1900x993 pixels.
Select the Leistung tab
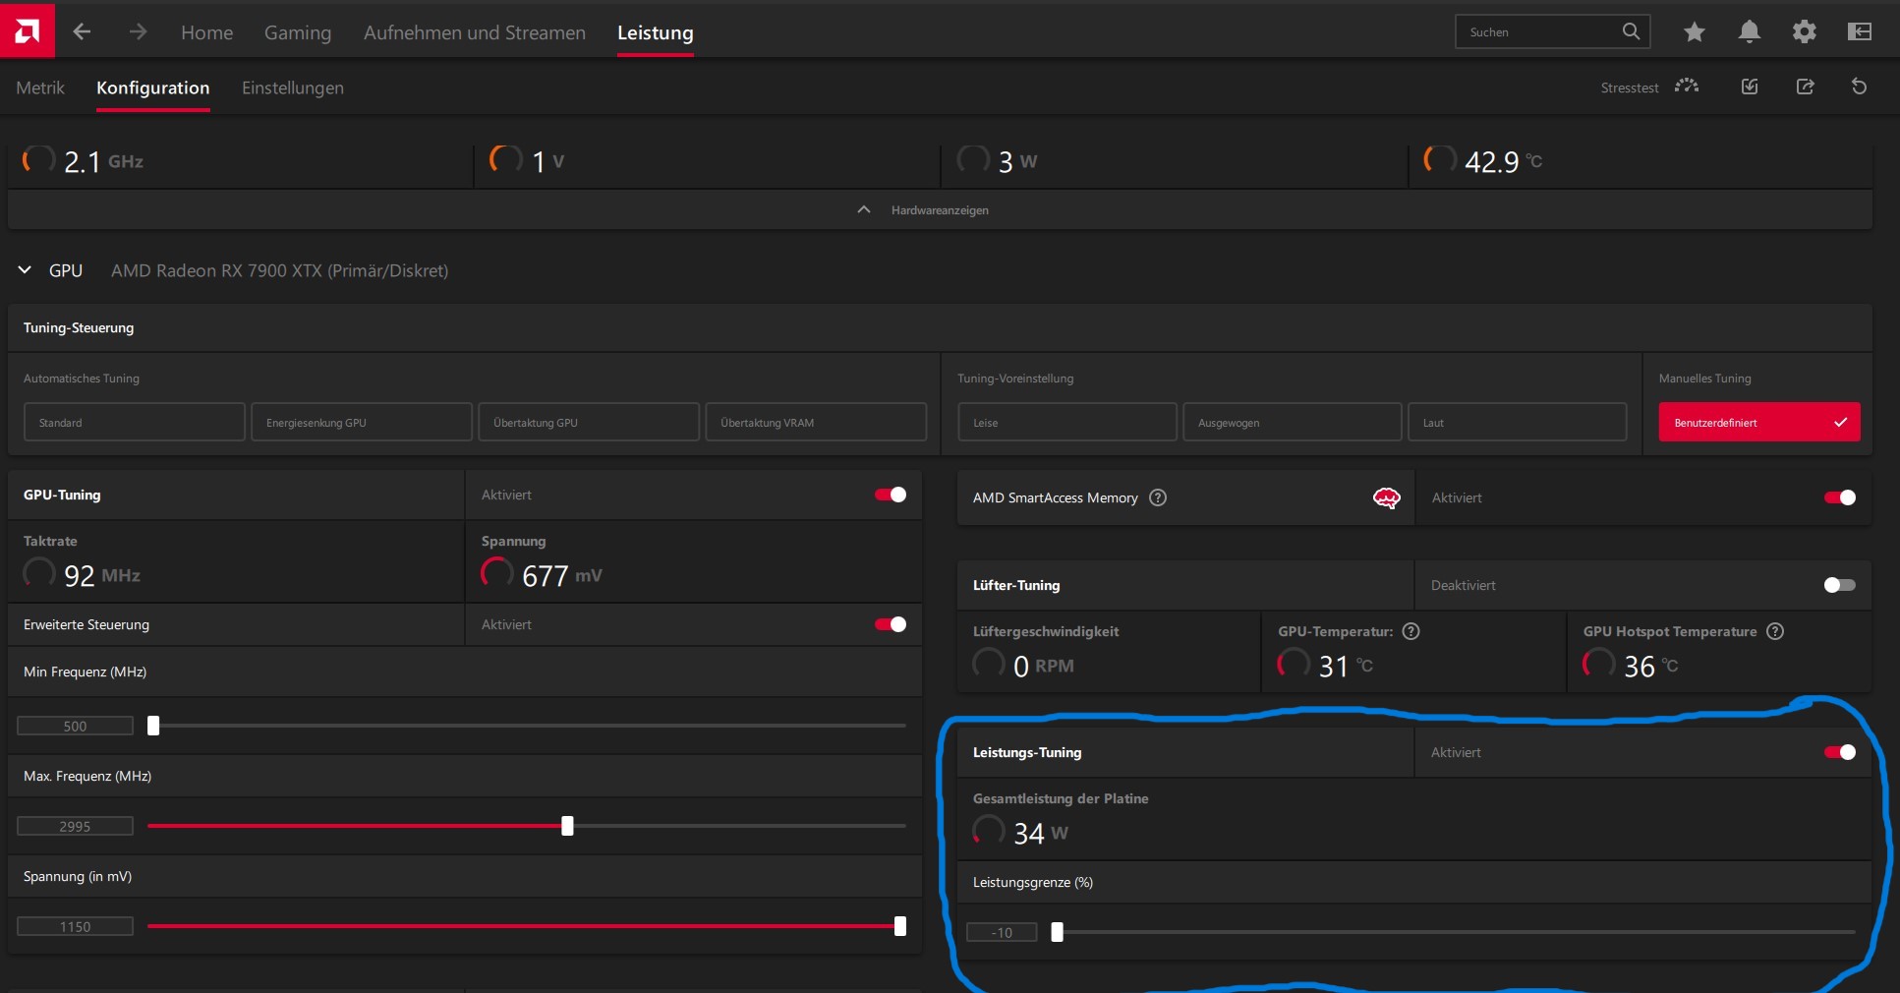pyautogui.click(x=656, y=32)
